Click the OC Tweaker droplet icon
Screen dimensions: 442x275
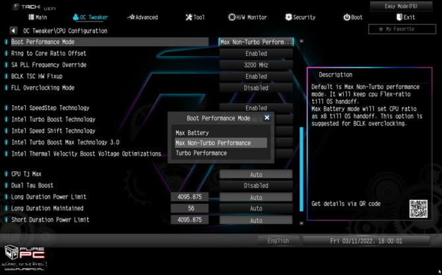click(x=76, y=17)
